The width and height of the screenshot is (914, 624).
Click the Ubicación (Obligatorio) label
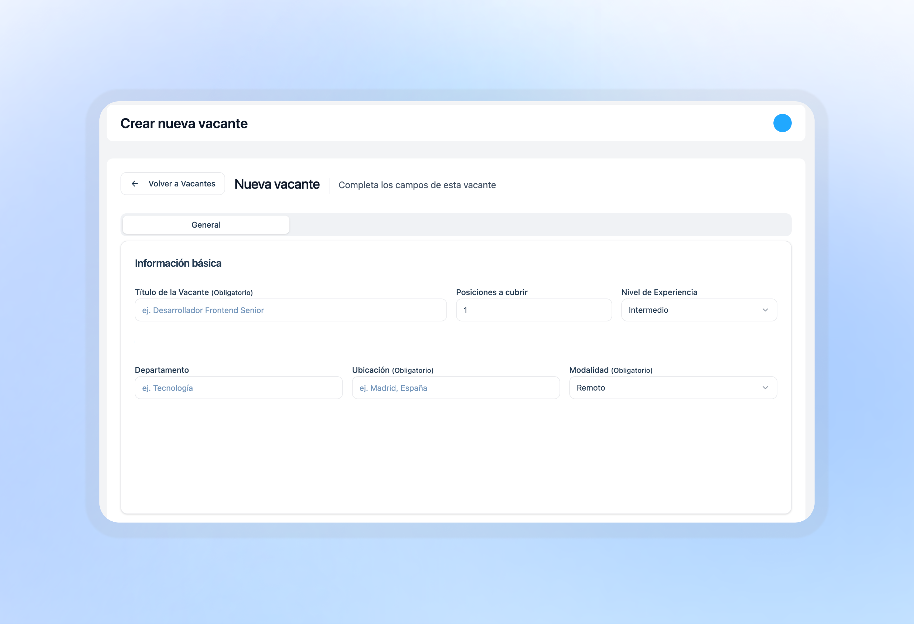point(392,370)
